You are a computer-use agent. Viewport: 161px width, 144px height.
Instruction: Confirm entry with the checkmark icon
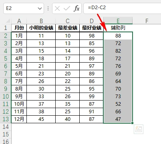click(67, 9)
